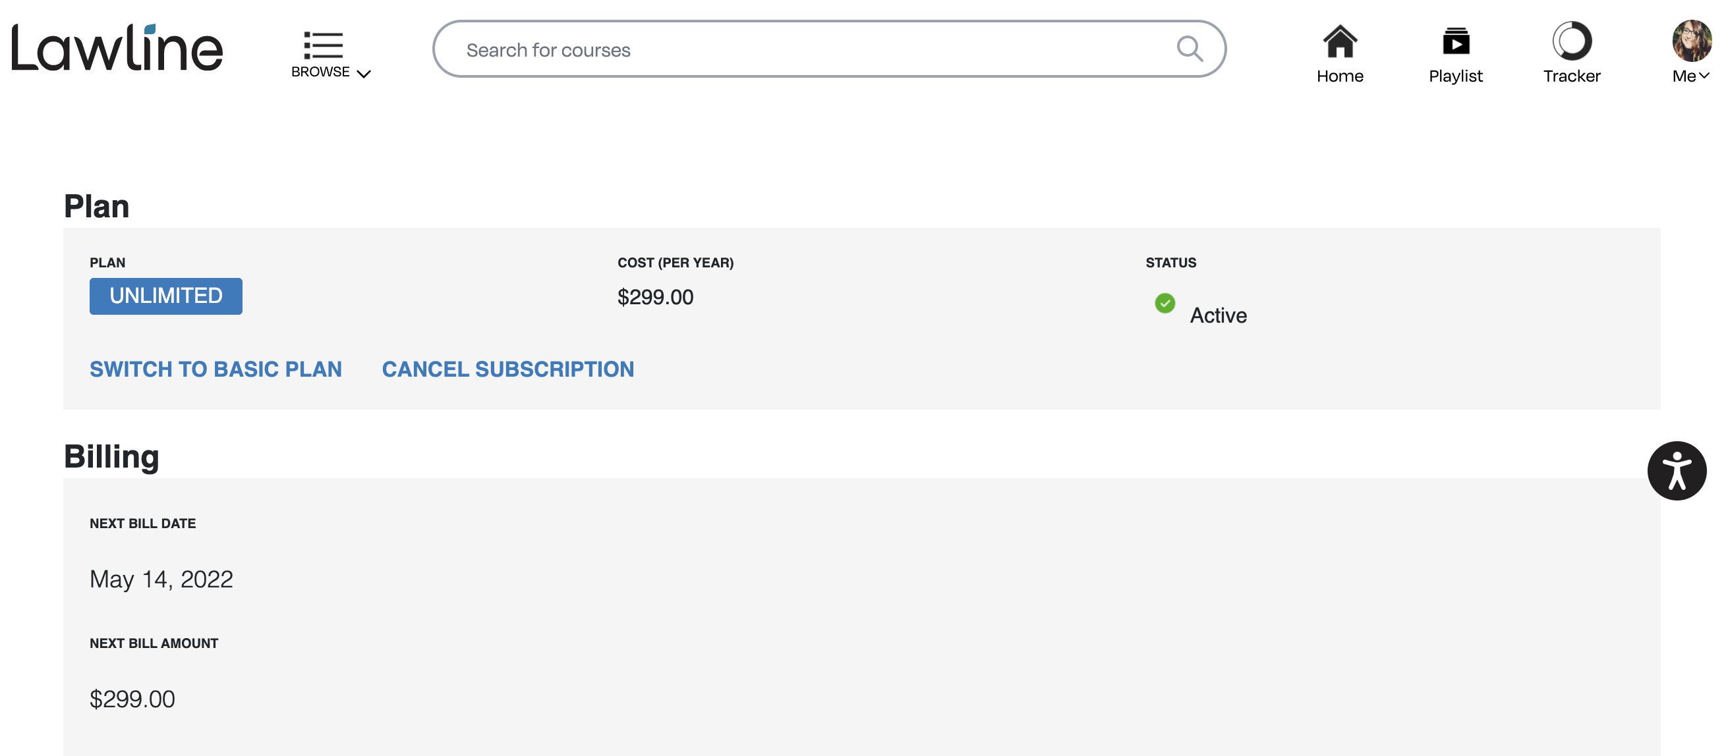Click the Lawline logo
The height and width of the screenshot is (756, 1728).
click(117, 47)
